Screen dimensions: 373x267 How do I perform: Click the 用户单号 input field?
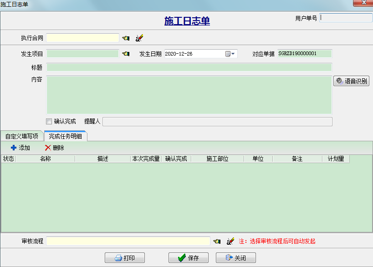click(346, 18)
